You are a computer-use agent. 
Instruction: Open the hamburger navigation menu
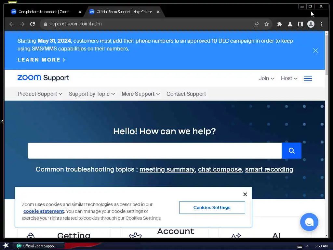(308, 78)
